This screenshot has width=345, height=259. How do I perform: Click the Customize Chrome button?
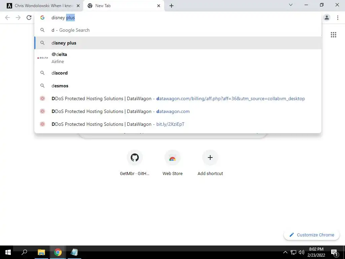click(x=312, y=235)
